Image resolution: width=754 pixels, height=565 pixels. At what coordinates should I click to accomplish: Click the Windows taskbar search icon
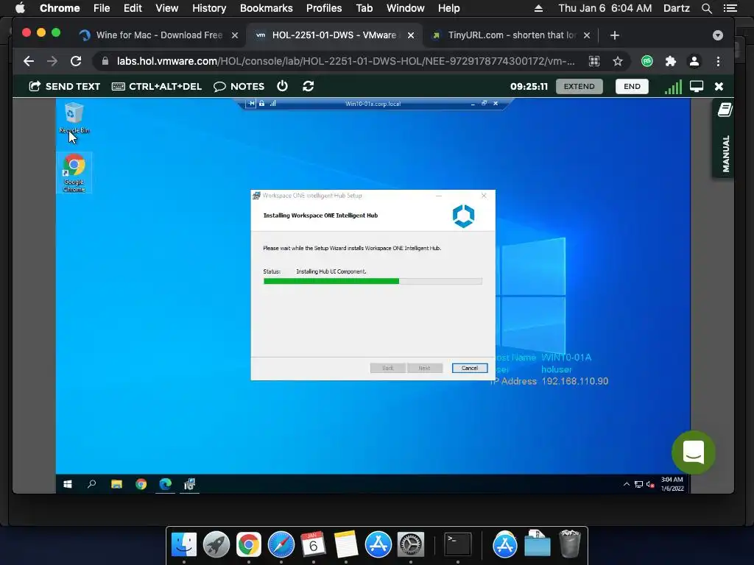point(91,484)
